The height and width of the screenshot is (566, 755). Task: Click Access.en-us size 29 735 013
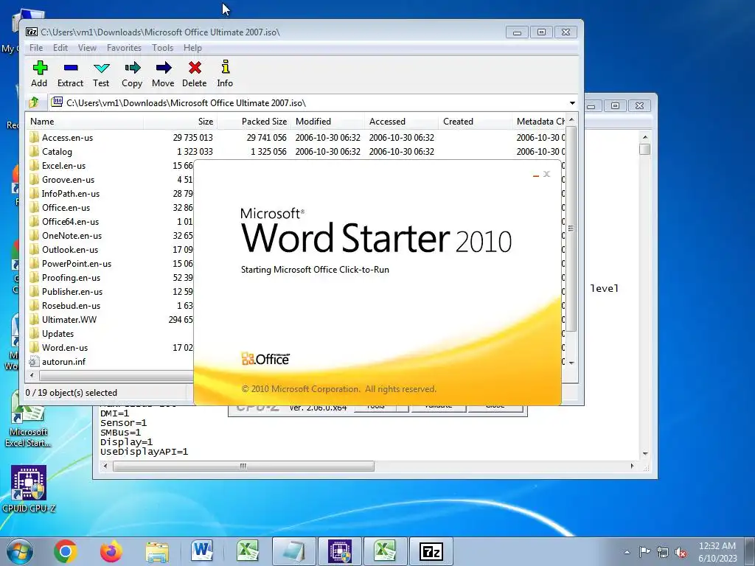click(192, 138)
